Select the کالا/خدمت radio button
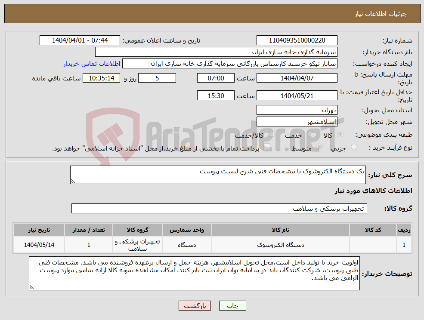424x320 pixels. [271, 134]
